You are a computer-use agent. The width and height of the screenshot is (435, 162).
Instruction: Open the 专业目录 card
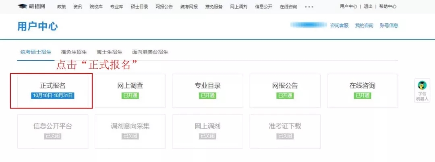207,91
